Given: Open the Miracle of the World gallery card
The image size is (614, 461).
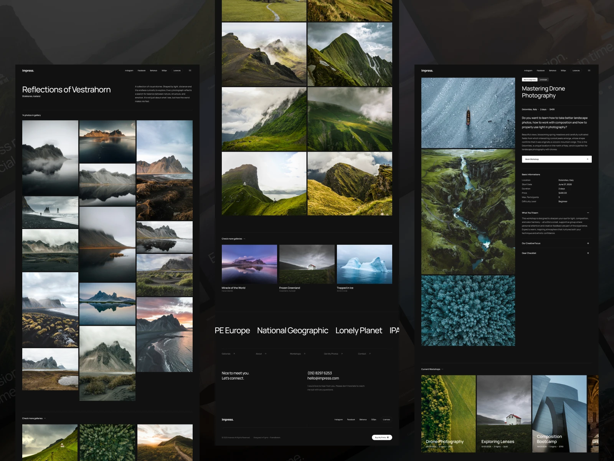Looking at the screenshot, I should tap(249, 268).
